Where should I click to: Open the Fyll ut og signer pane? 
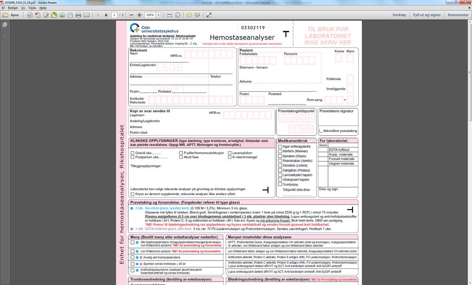click(427, 15)
